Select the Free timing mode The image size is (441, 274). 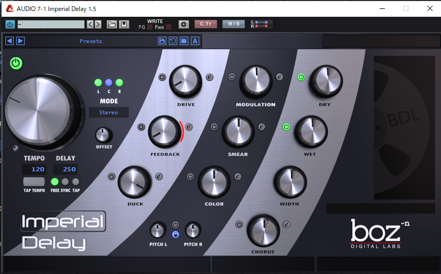55,182
